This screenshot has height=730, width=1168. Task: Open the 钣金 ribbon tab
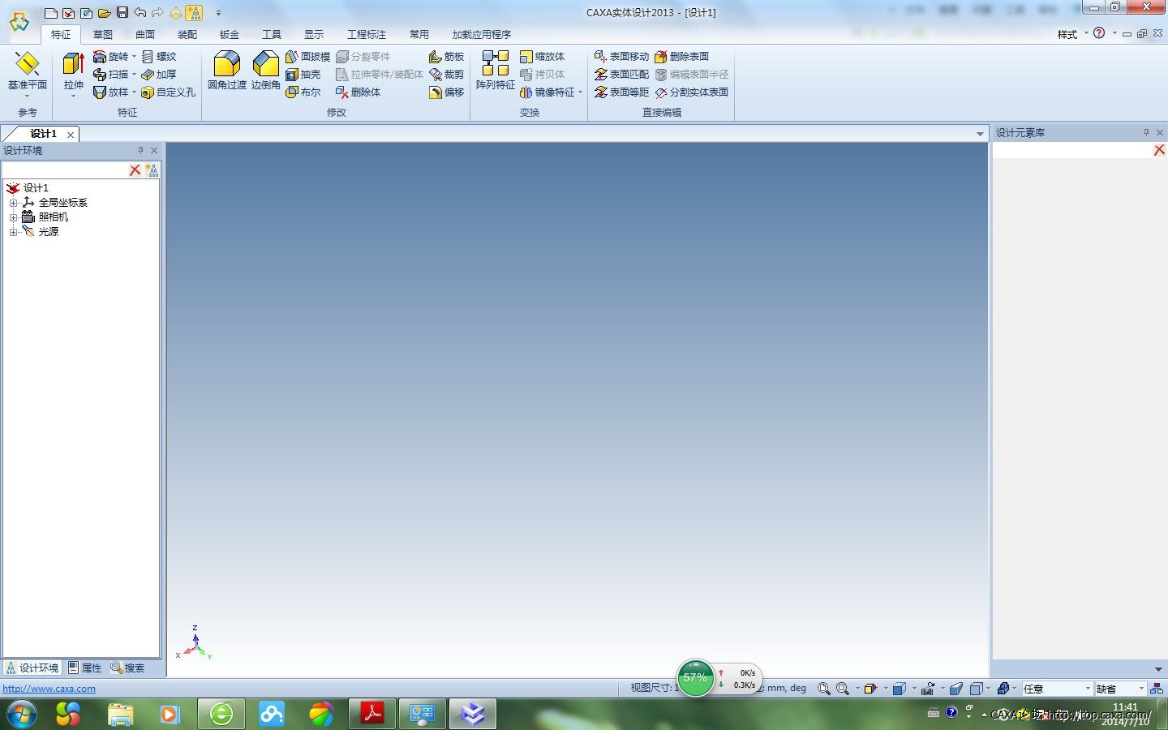pyautogui.click(x=230, y=34)
